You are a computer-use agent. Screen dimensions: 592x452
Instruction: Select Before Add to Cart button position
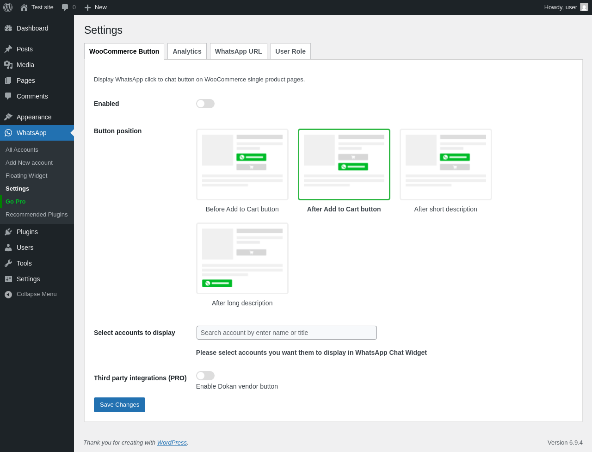[x=242, y=164]
